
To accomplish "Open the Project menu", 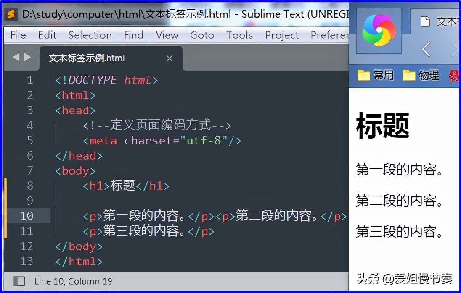I will 282,35.
